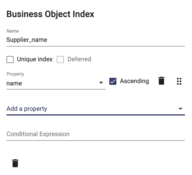Click the Unique index label text
The height and width of the screenshot is (175, 192).
tap(35, 59)
